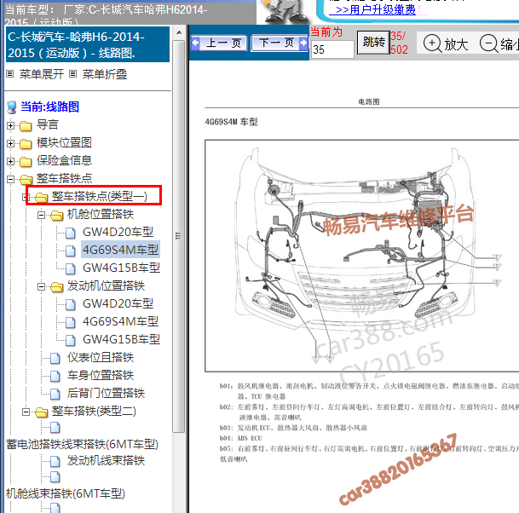Viewport: 519px width, 513px height.
Task: Click the page number input field showing 35
Action: click(332, 49)
